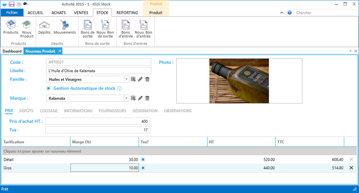Toggle Tva checkbox for Gros row

click(x=143, y=168)
